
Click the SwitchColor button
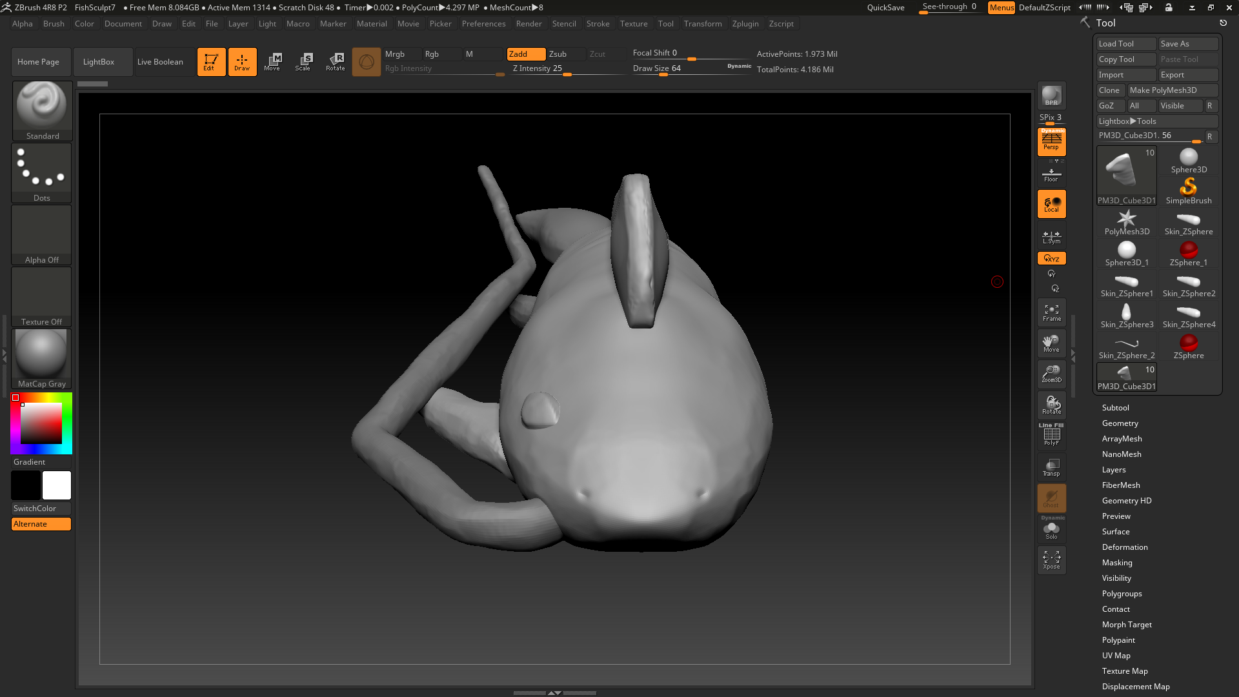click(41, 509)
